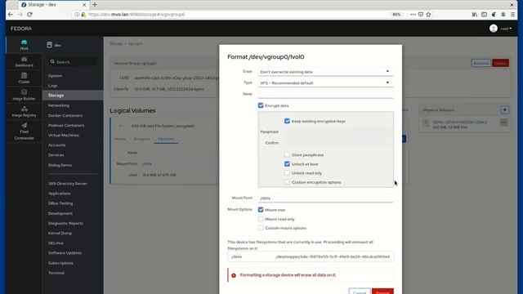Image resolution: width=523 pixels, height=294 pixels.
Task: Enable Custom encryption options checkbox
Action: [x=287, y=182]
